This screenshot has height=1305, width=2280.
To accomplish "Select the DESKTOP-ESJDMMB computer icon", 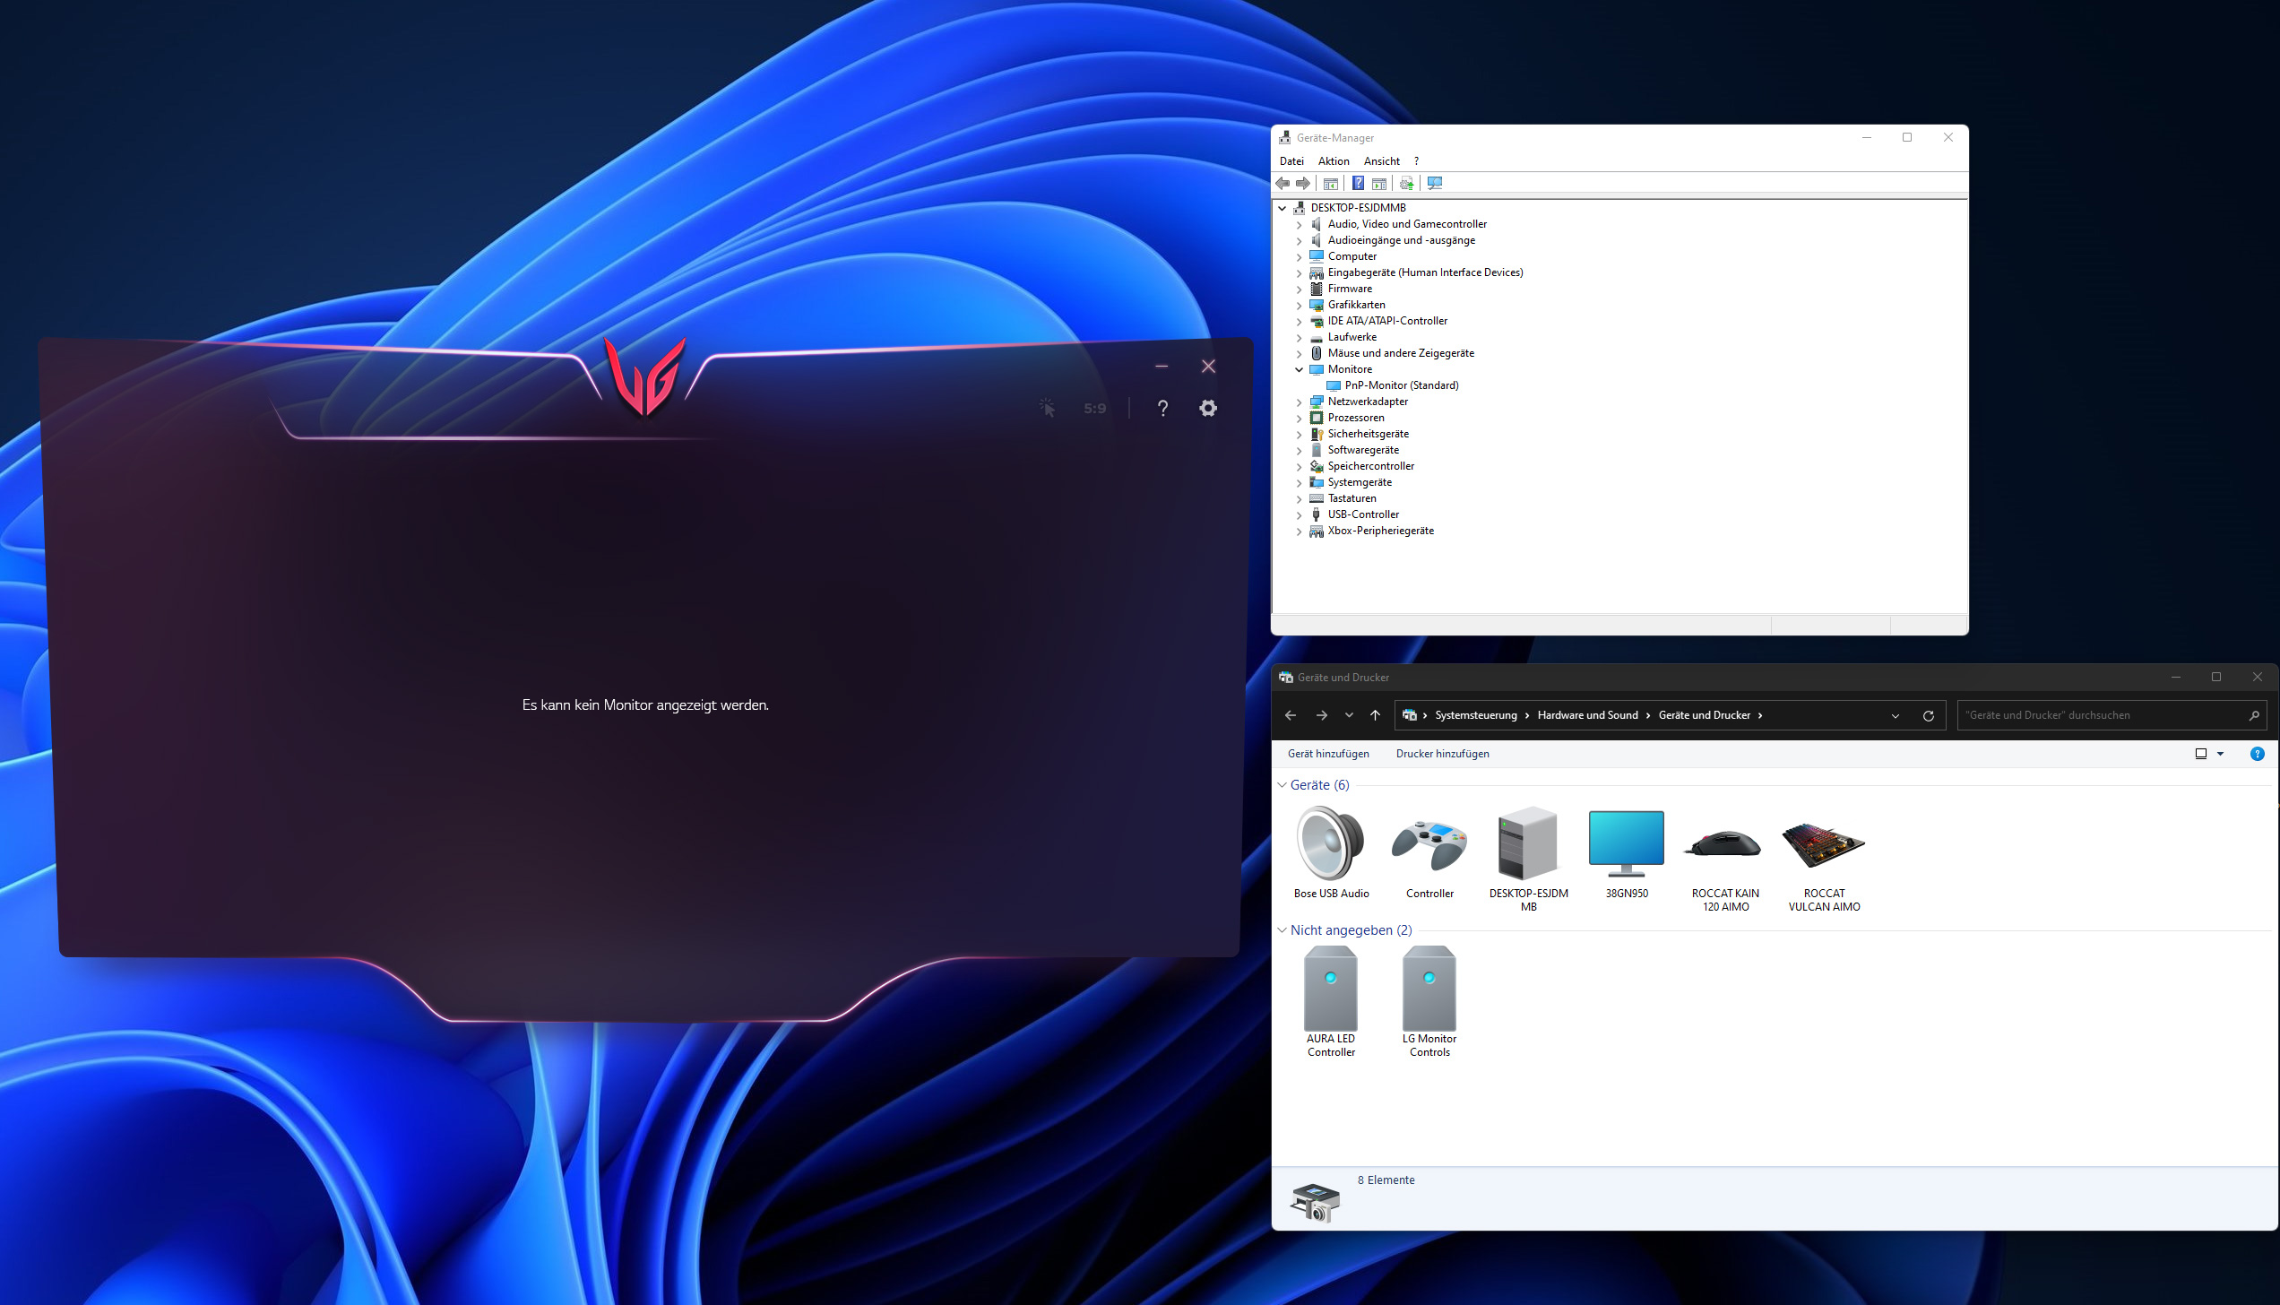I will (1528, 843).
